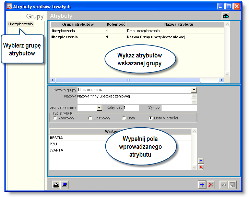
Task: Select PZU in the values list
Action: 120,144
